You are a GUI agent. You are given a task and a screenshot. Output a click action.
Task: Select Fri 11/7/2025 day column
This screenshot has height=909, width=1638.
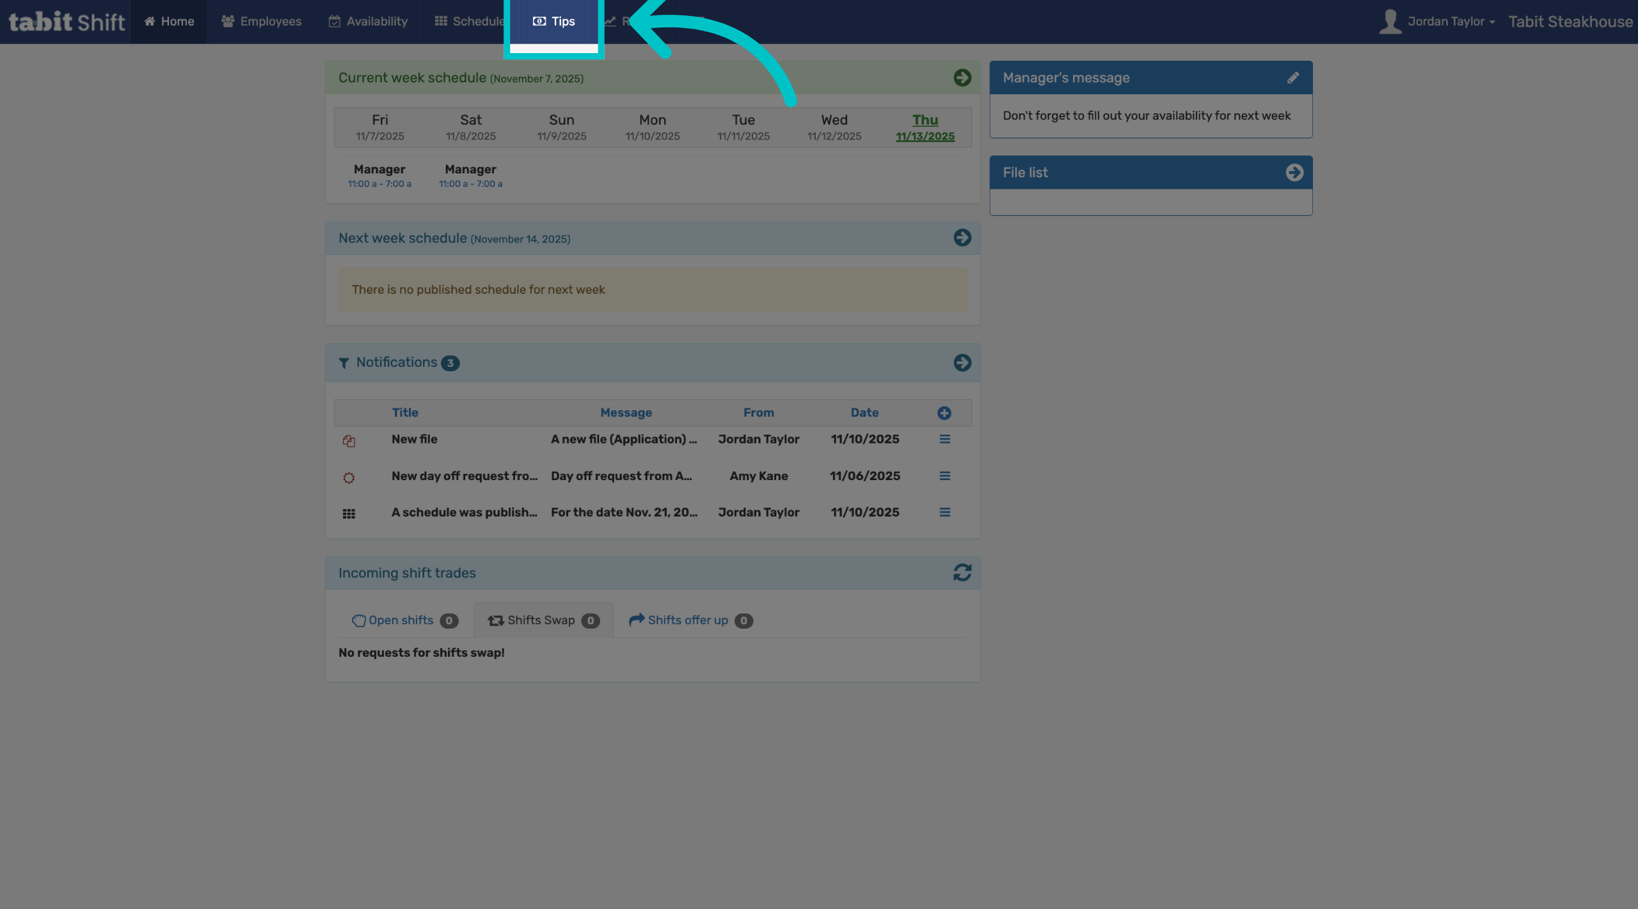(x=380, y=127)
